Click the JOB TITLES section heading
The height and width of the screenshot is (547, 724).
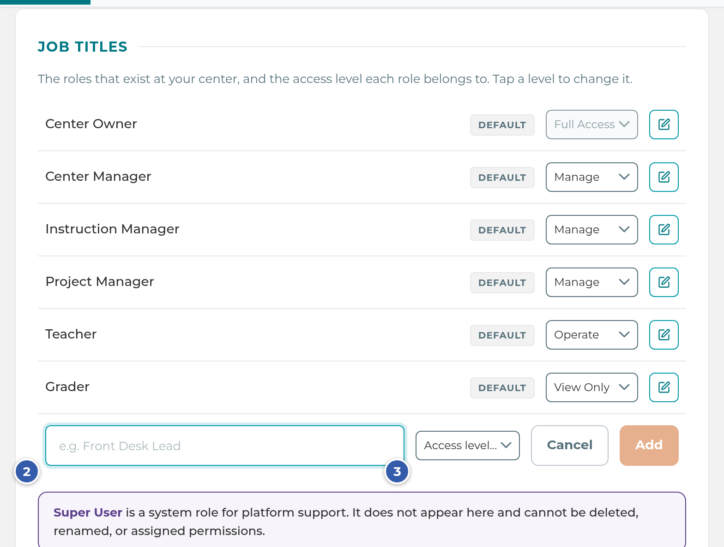click(x=82, y=47)
